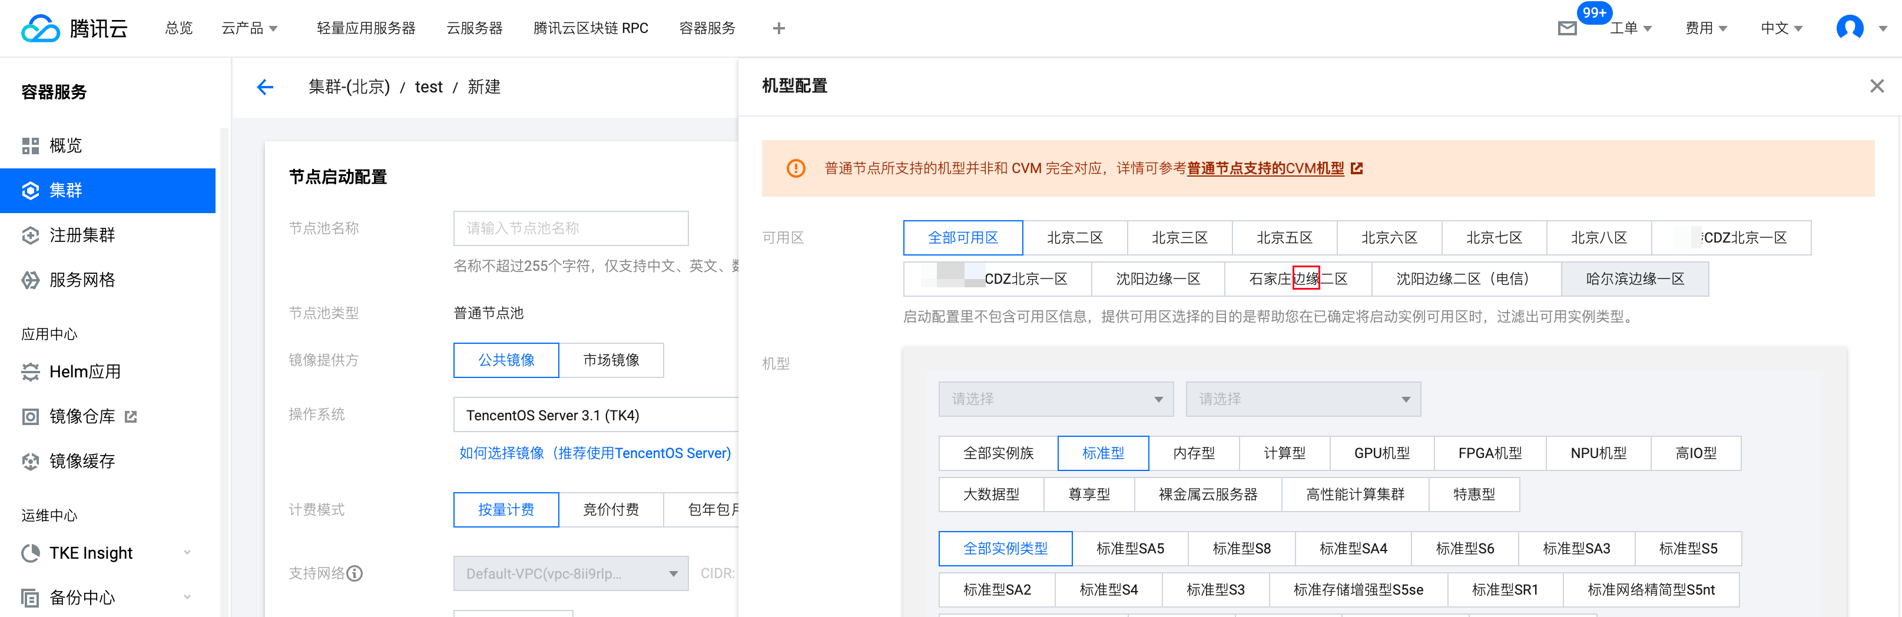
Task: Choose 公共镜像 as image provider
Action: click(x=506, y=360)
